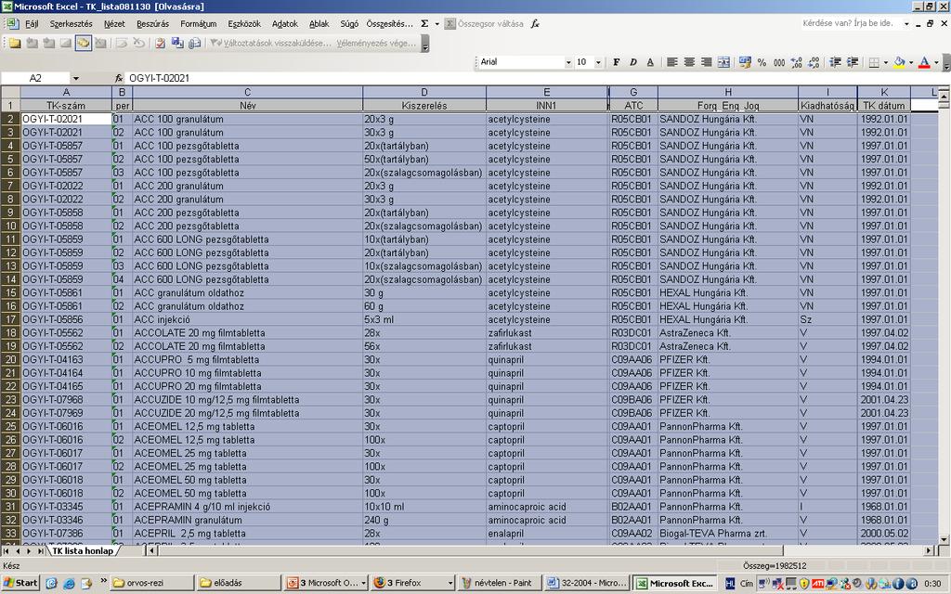951x594 pixels.
Task: Click the fx icon in the menu bar row
Action: pyautogui.click(x=535, y=23)
